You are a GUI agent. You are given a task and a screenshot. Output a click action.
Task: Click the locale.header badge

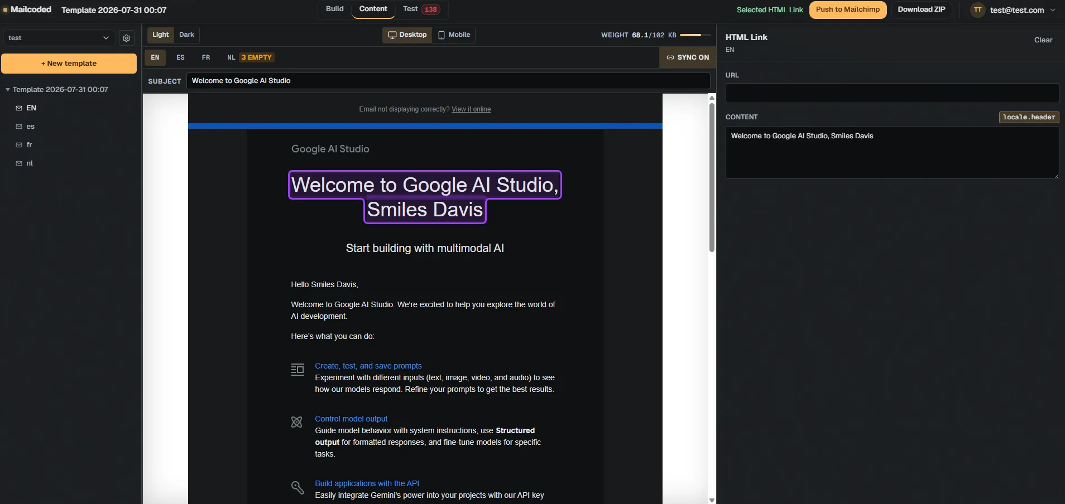[1029, 117]
